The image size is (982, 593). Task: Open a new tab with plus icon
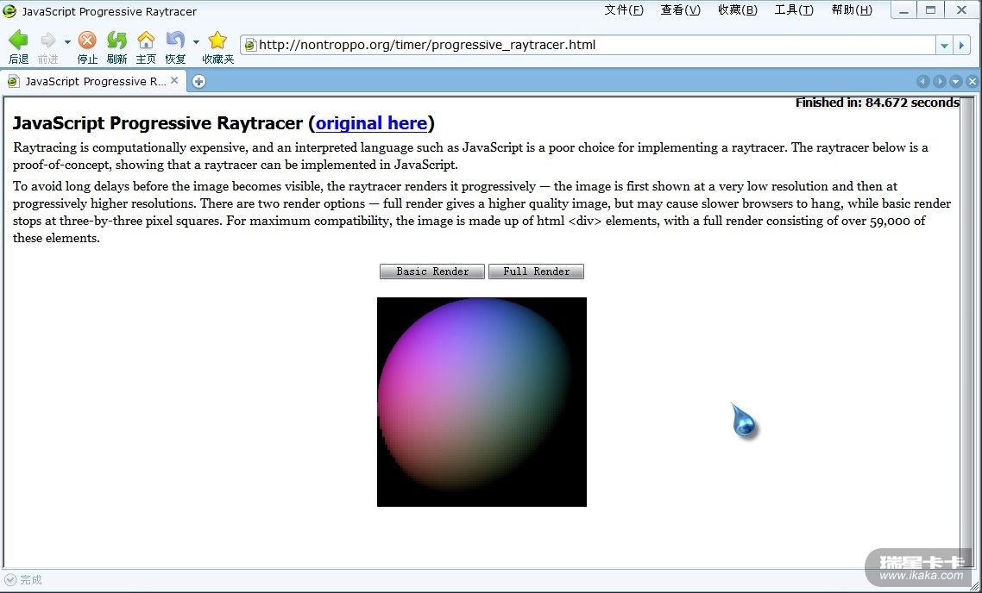click(199, 81)
